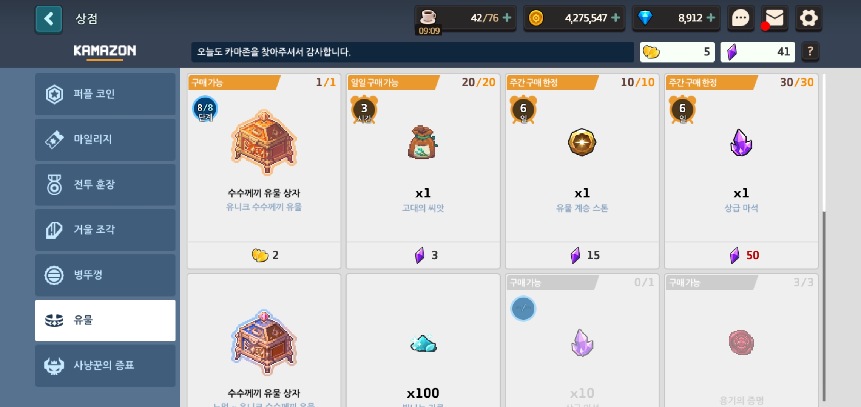The image size is (861, 407).
Task: Buy 고대의 씨앗 for 3 crystals
Action: (x=423, y=255)
